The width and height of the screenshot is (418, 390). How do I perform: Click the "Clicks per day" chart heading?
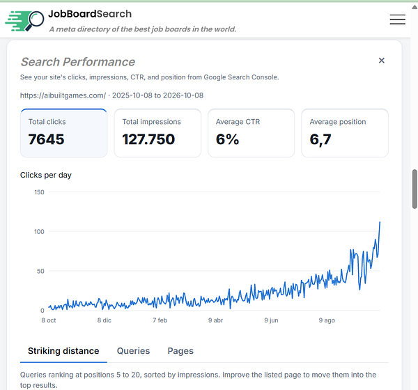pyautogui.click(x=46, y=175)
